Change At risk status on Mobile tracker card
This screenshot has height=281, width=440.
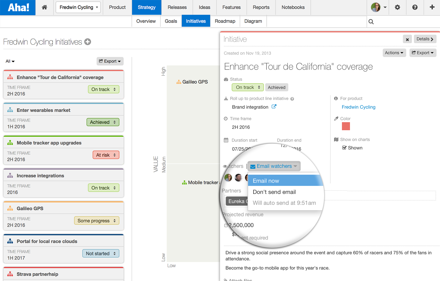(106, 155)
